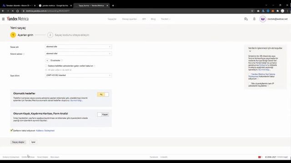The width and height of the screenshot is (291, 163).
Task: Uncheck 'Şartlarını kabul ediyorum' checkbox
Action: (x=11, y=130)
